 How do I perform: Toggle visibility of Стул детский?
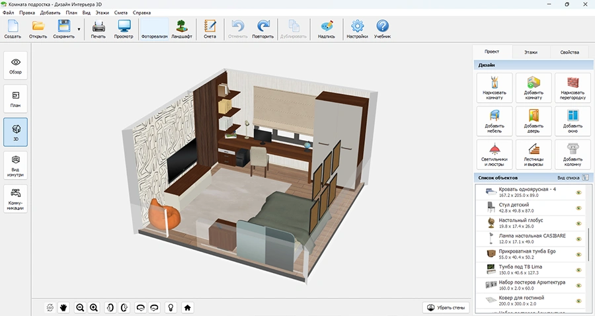click(578, 208)
